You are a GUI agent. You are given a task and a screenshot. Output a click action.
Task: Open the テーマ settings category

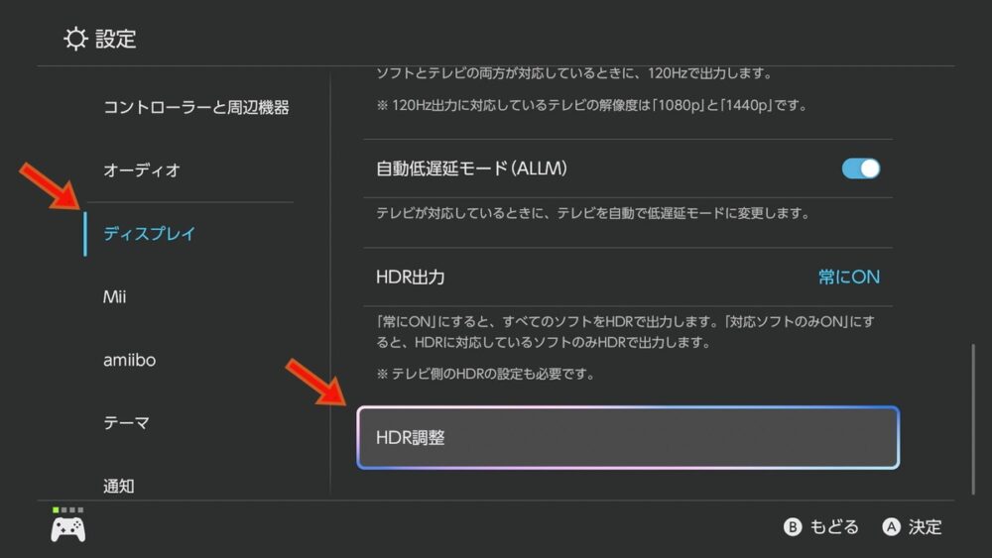click(x=126, y=423)
